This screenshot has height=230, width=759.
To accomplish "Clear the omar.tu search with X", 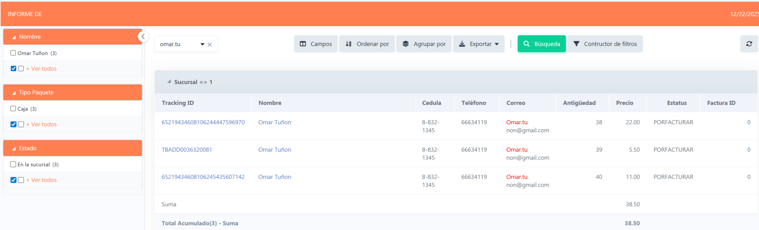I will [210, 45].
